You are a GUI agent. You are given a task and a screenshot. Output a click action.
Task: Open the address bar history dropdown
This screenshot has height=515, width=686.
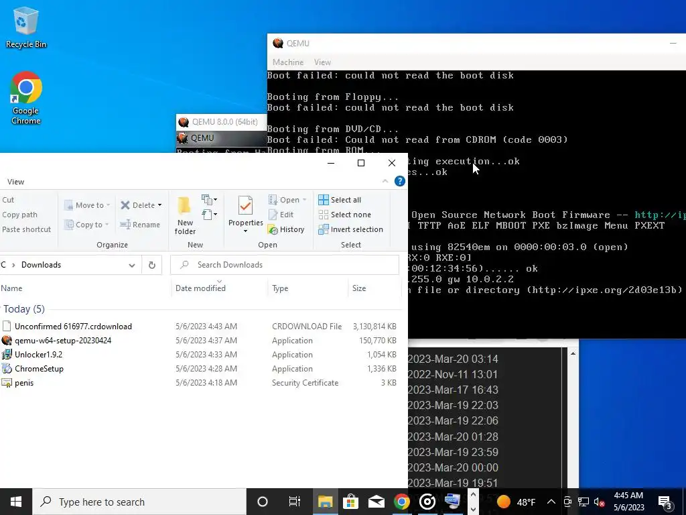tap(132, 265)
